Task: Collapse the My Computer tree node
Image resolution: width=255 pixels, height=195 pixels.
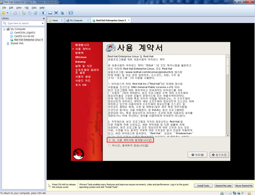Action: coord(4,29)
